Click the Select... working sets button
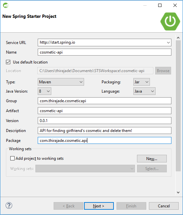 tap(152, 168)
